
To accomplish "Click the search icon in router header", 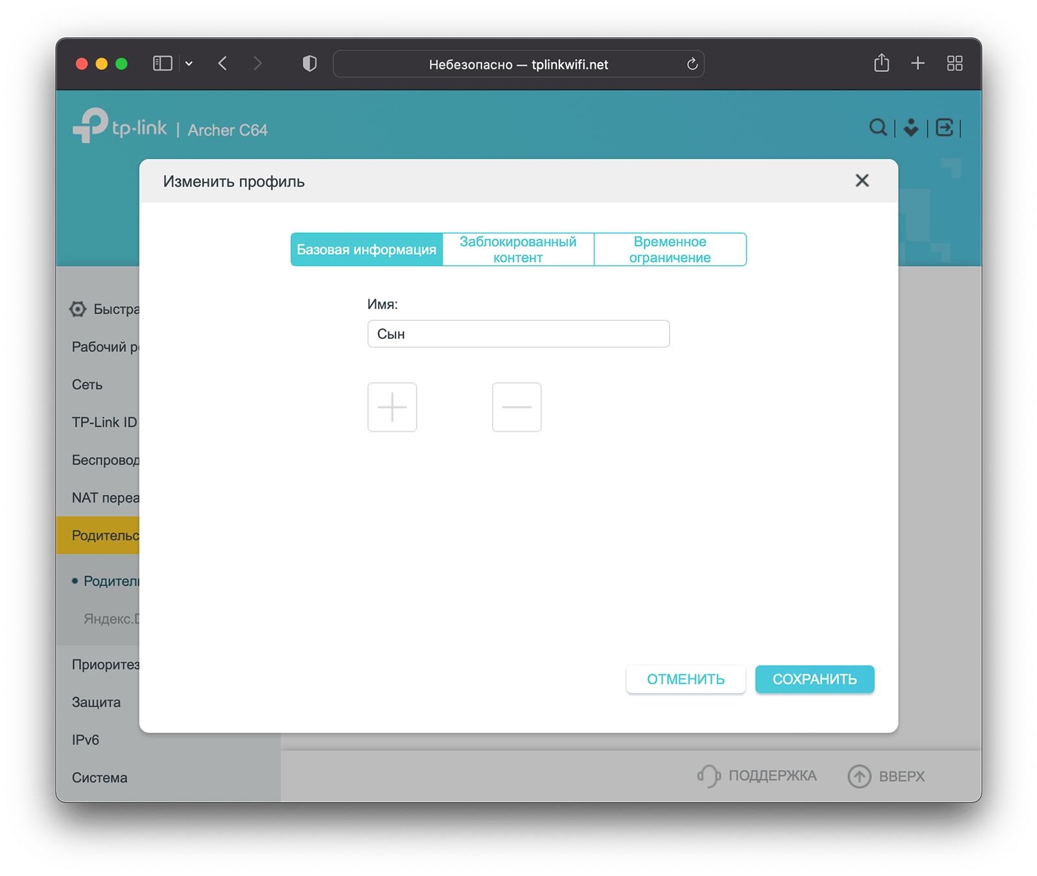I will coord(878,128).
